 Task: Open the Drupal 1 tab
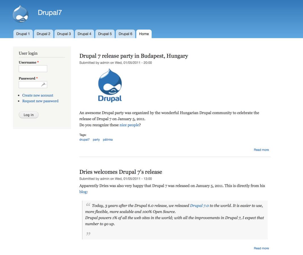pyautogui.click(x=23, y=34)
